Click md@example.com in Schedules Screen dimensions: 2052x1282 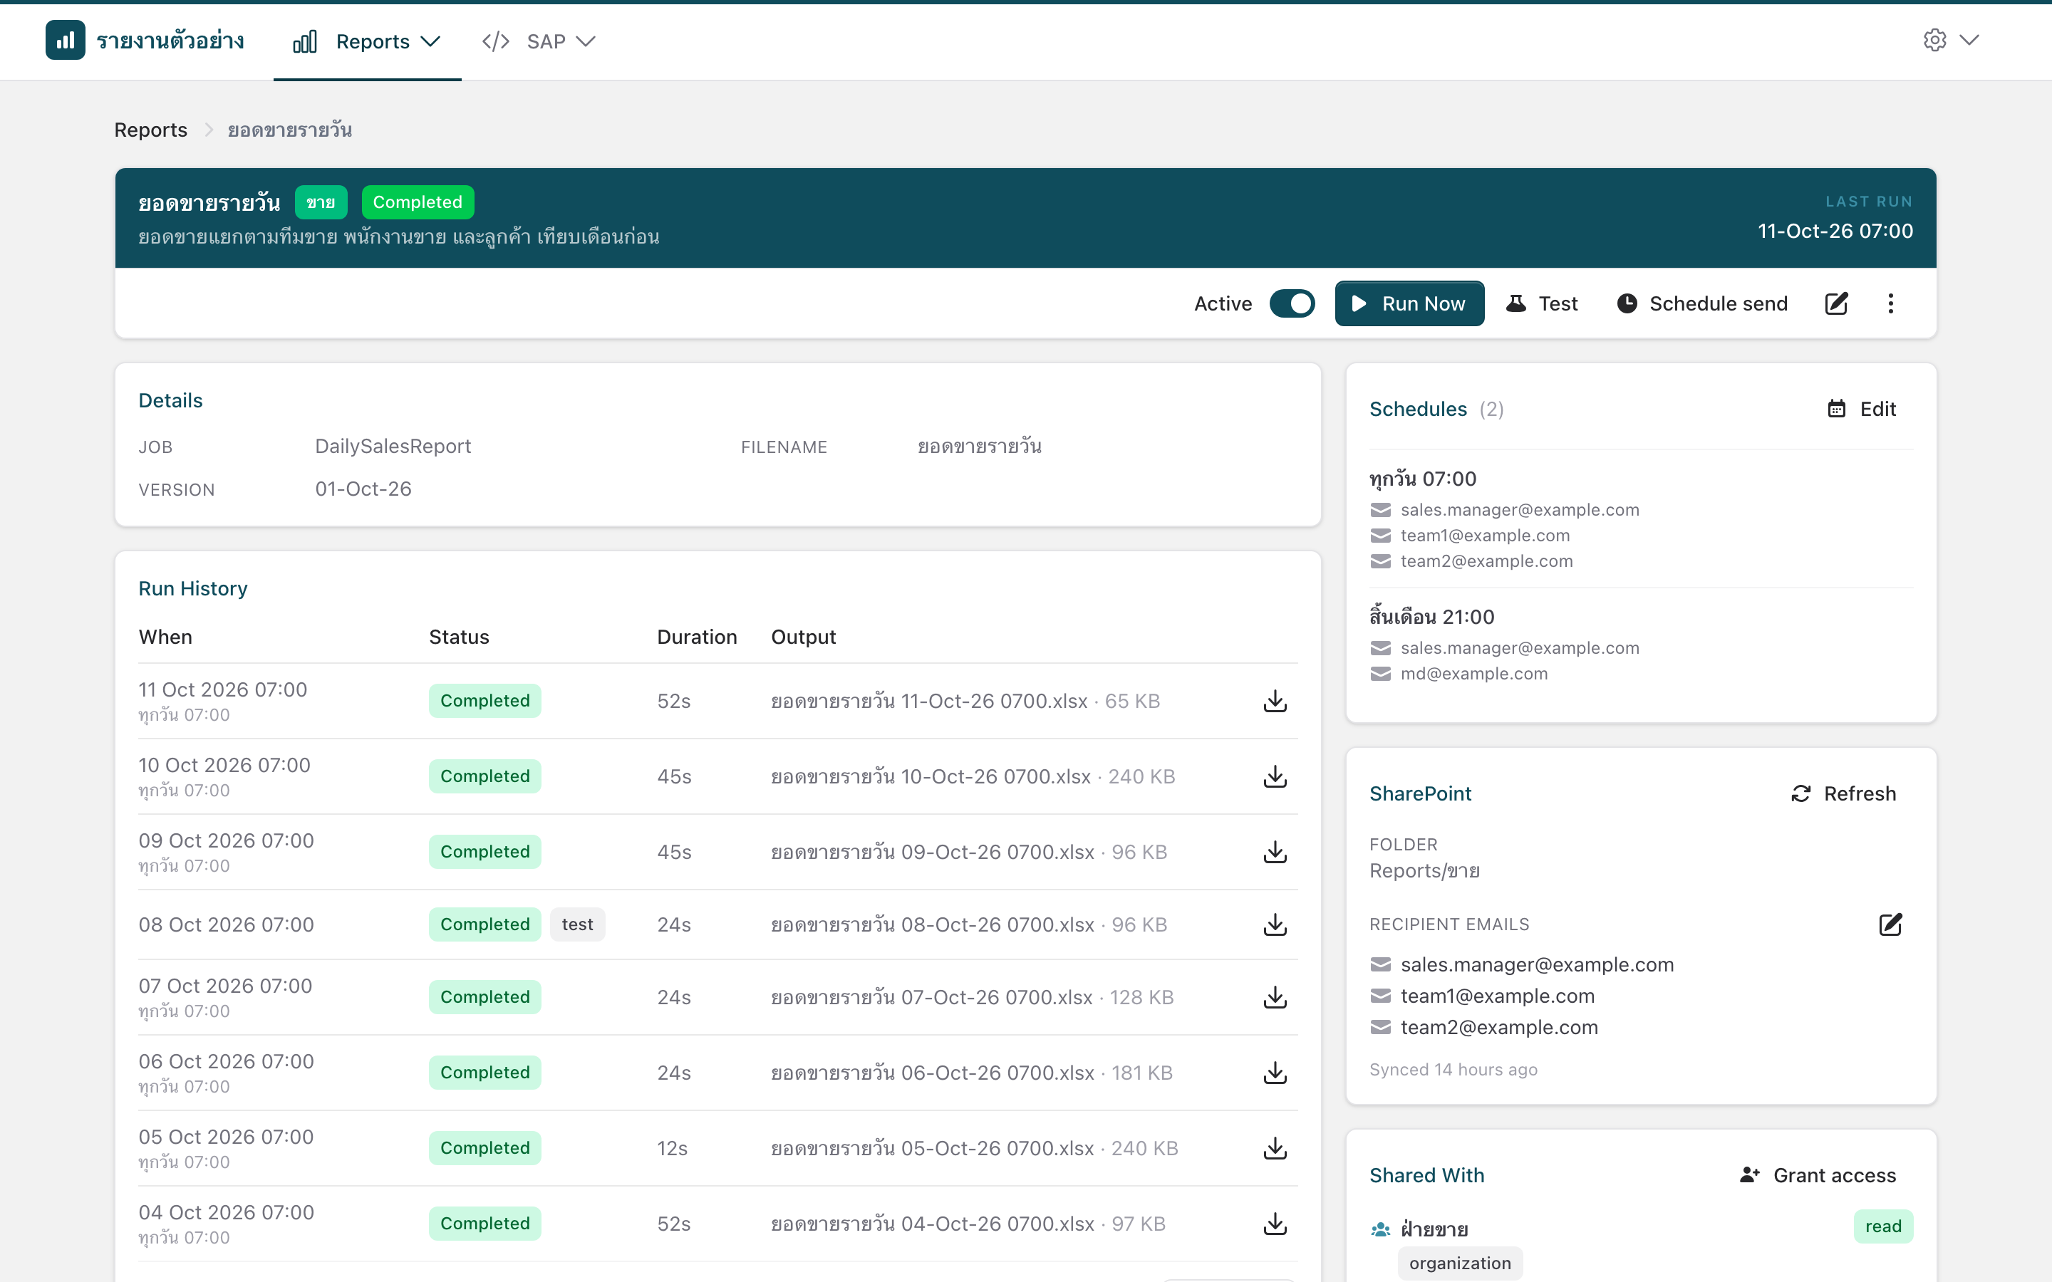point(1473,673)
